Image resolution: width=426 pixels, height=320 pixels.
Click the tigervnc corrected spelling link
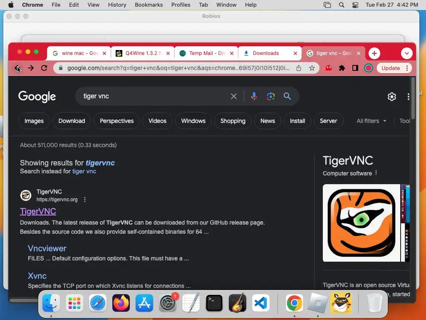pyautogui.click(x=100, y=163)
